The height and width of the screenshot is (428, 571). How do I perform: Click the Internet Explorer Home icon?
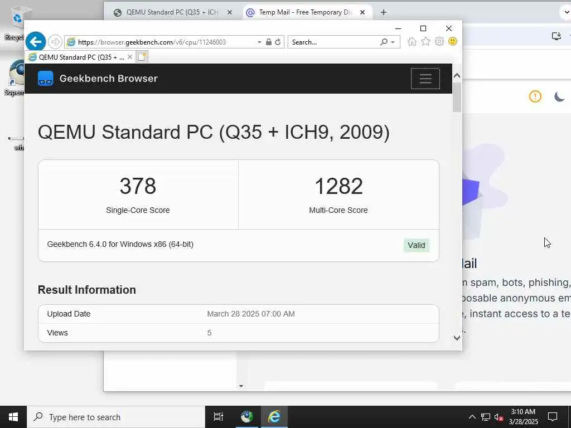coord(412,41)
